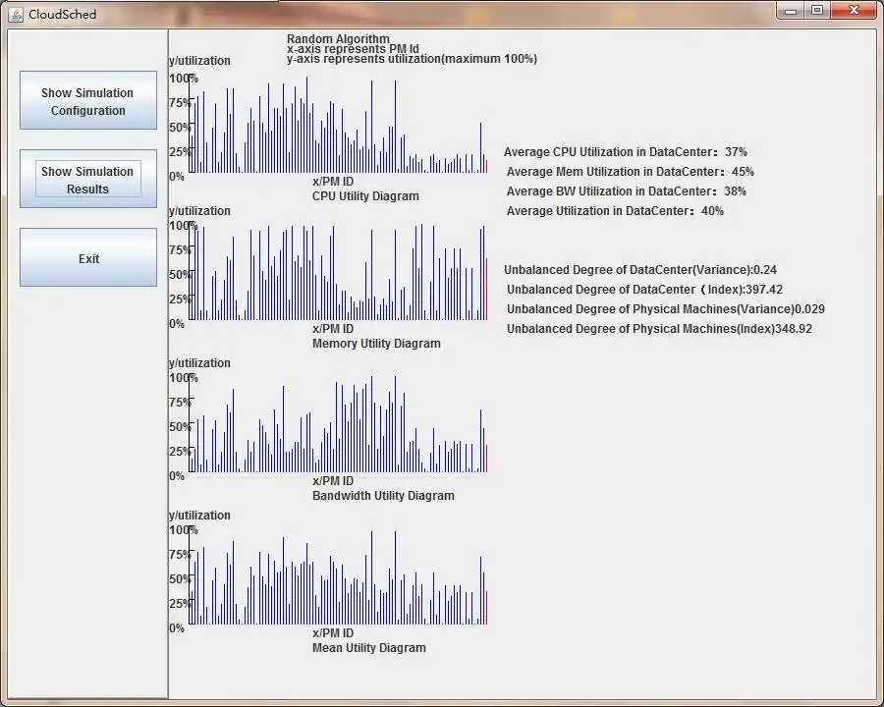The width and height of the screenshot is (884, 707).
Task: Click the Java icon in the title bar
Action: 16,14
